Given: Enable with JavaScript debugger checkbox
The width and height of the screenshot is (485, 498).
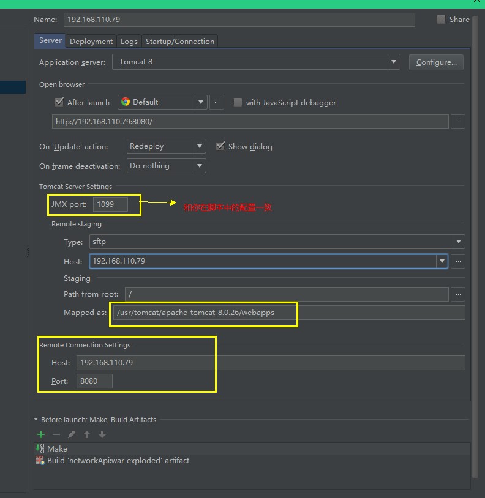Looking at the screenshot, I should tap(238, 102).
